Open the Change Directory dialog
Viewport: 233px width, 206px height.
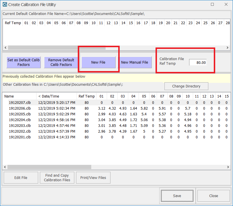[186, 86]
